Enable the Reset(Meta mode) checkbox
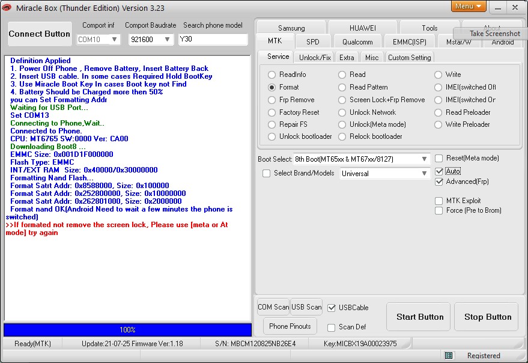Viewport: 528px width, 363px height. coord(438,159)
